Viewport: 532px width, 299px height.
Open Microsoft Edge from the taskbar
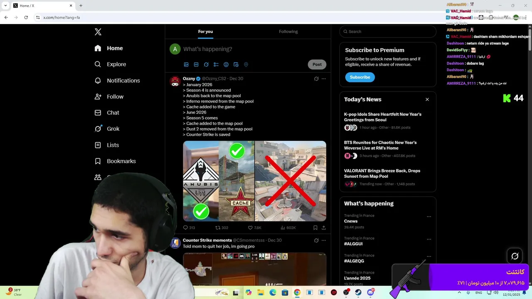click(x=273, y=293)
